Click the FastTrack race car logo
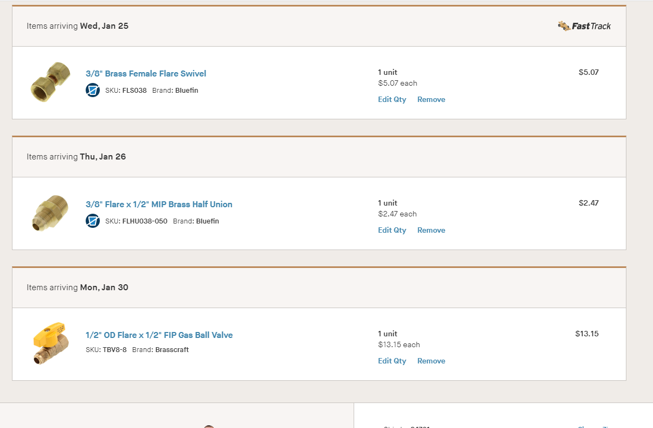Image resolution: width=653 pixels, height=428 pixels. pyautogui.click(x=584, y=25)
